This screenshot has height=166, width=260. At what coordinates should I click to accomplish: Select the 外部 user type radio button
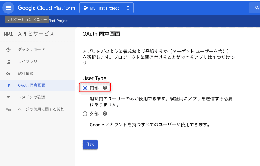tap(85, 114)
